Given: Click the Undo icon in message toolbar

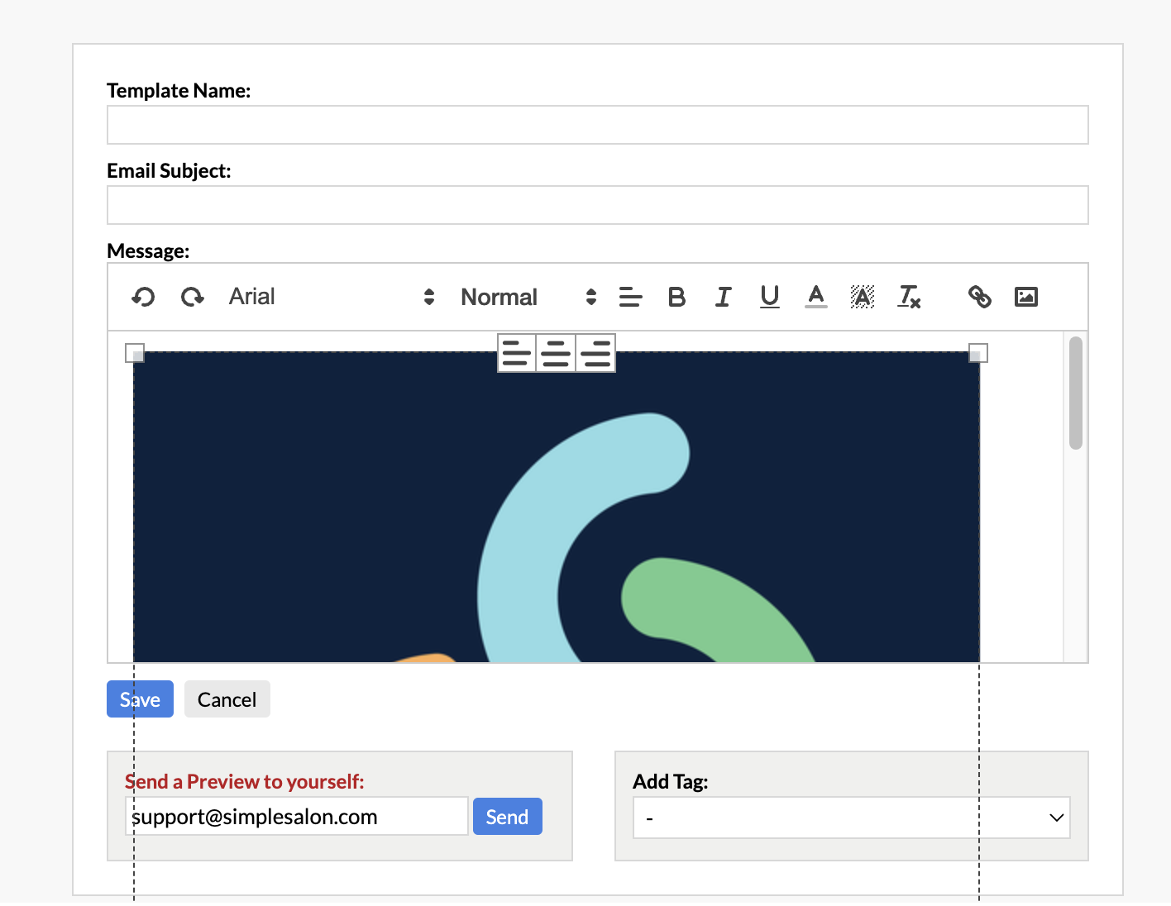Looking at the screenshot, I should click(x=143, y=297).
